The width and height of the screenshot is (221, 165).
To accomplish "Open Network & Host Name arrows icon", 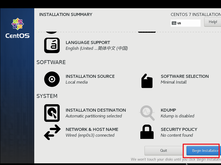I will pos(52,132).
